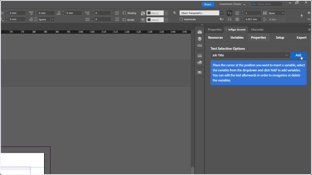Switch to the Export tab
Image resolution: width=312 pixels, height=175 pixels.
click(302, 38)
